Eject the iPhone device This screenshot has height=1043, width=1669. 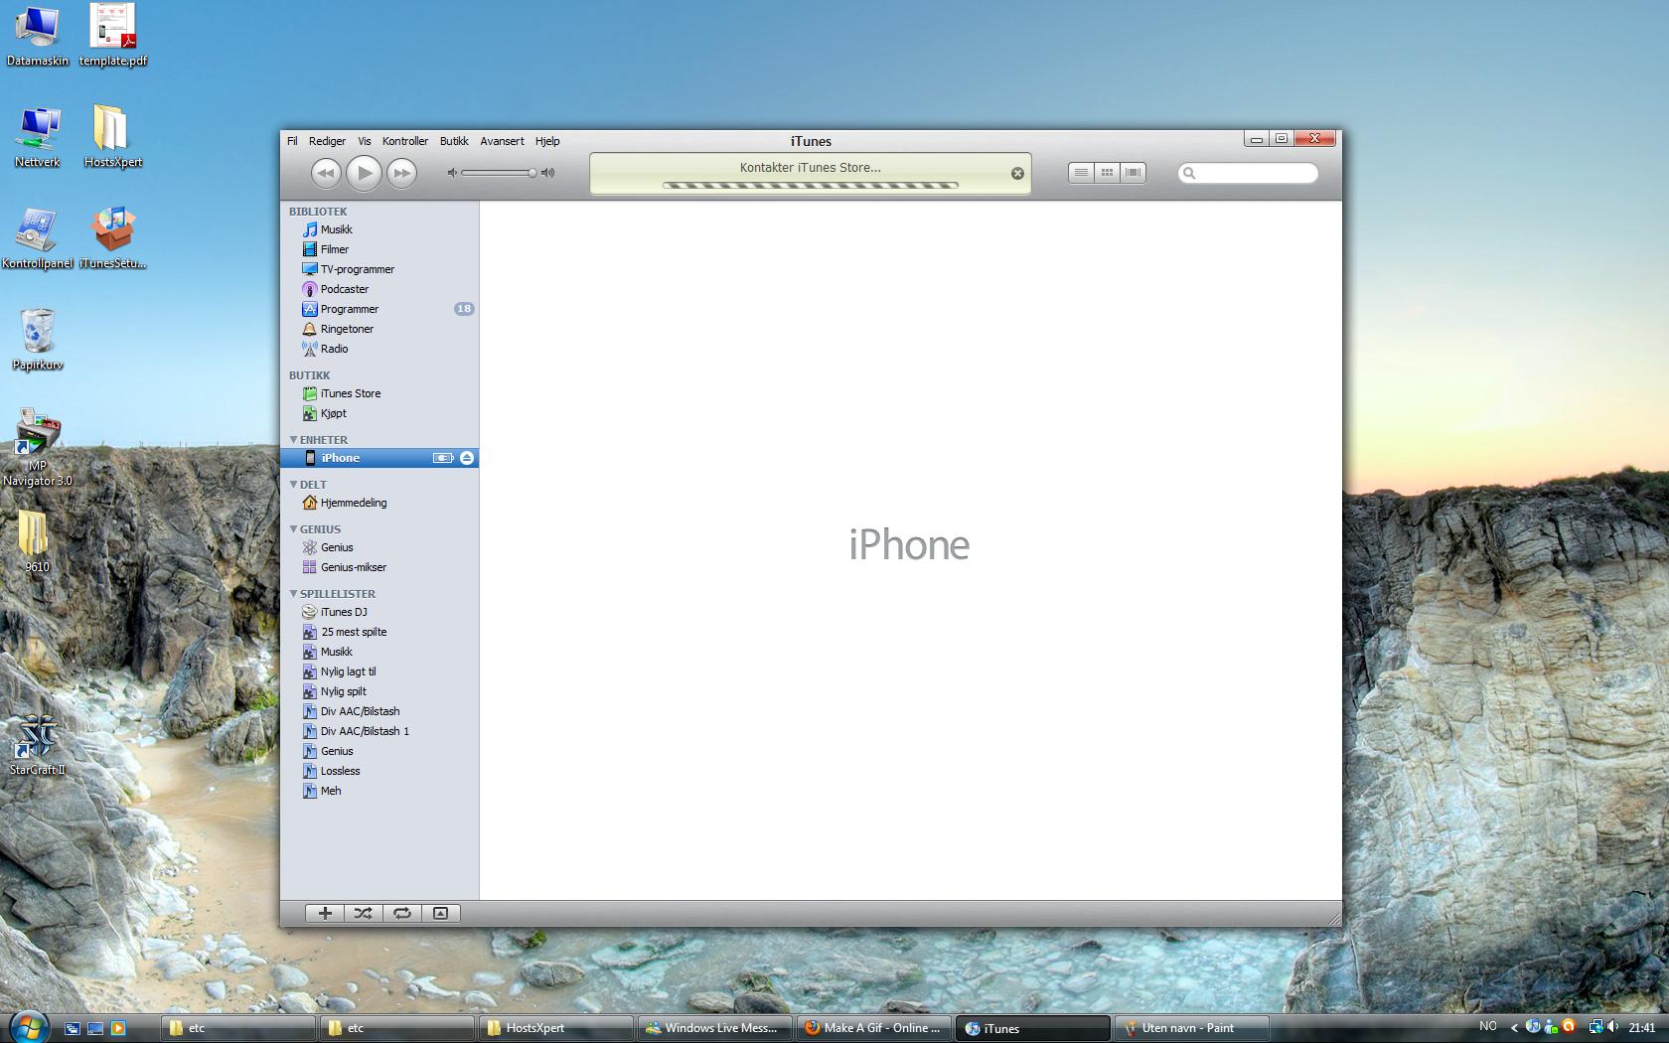[x=467, y=458]
